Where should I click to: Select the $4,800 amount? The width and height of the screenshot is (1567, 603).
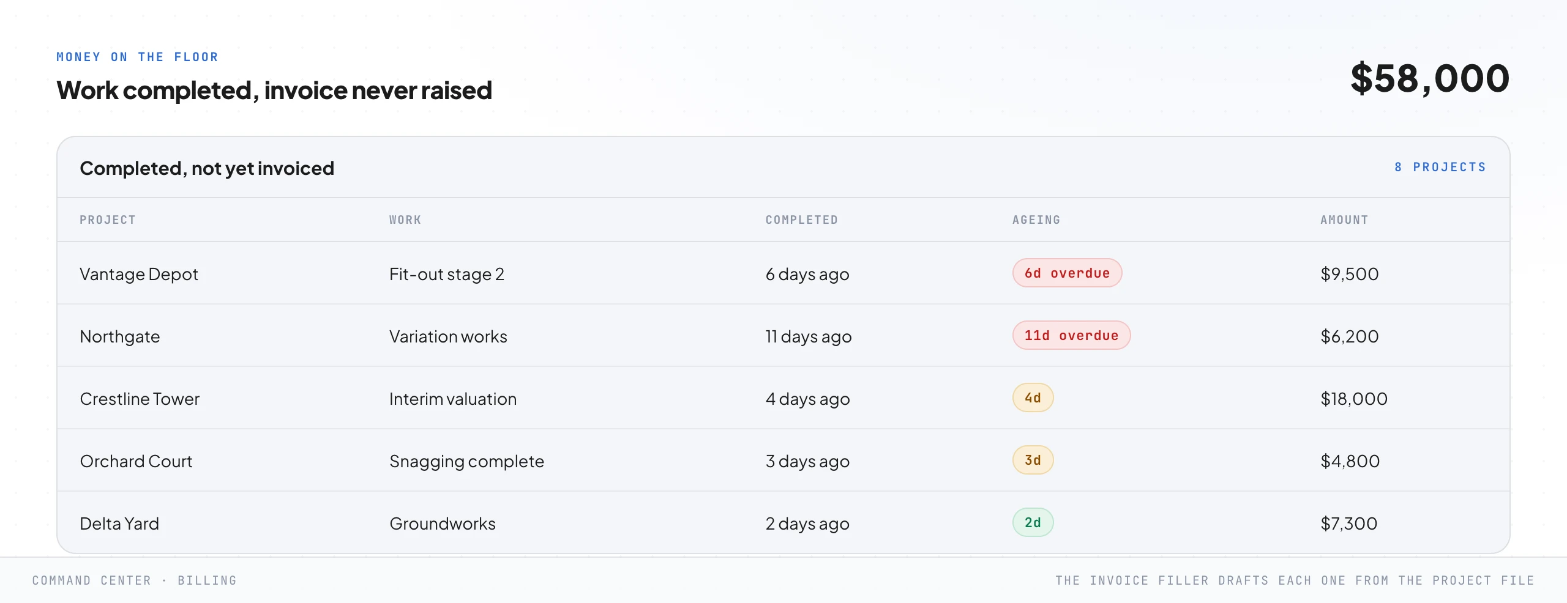[1350, 461]
